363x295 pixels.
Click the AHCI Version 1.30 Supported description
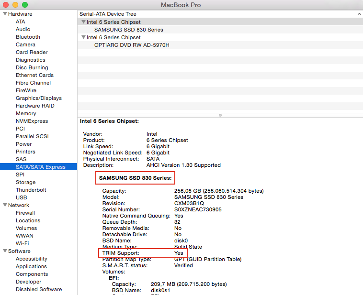pos(183,165)
